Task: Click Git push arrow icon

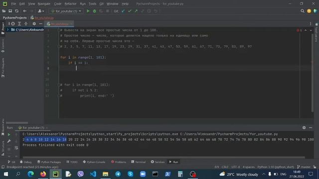Action: pyautogui.click(x=136, y=11)
